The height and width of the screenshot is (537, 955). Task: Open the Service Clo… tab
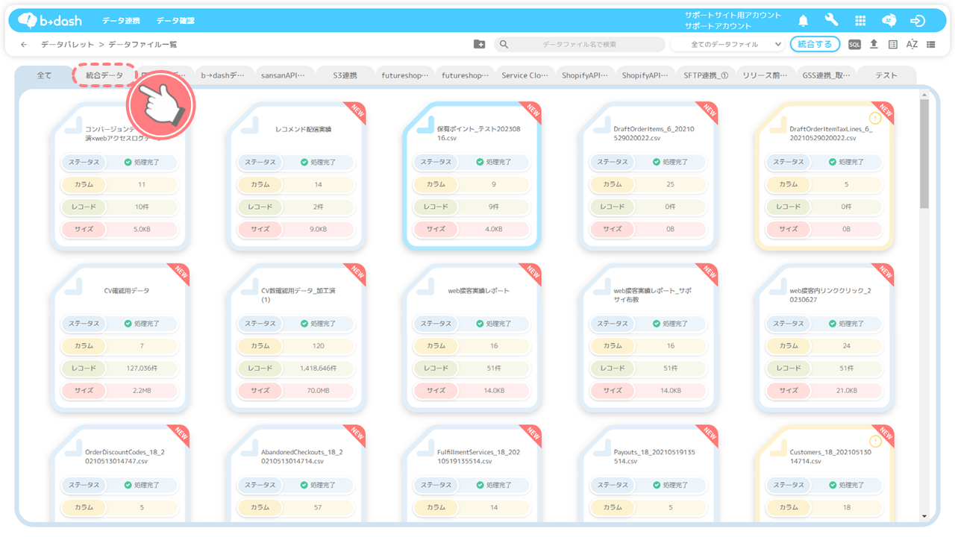525,75
